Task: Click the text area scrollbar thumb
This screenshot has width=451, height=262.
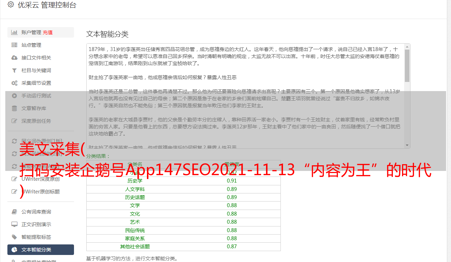Action: (407, 66)
